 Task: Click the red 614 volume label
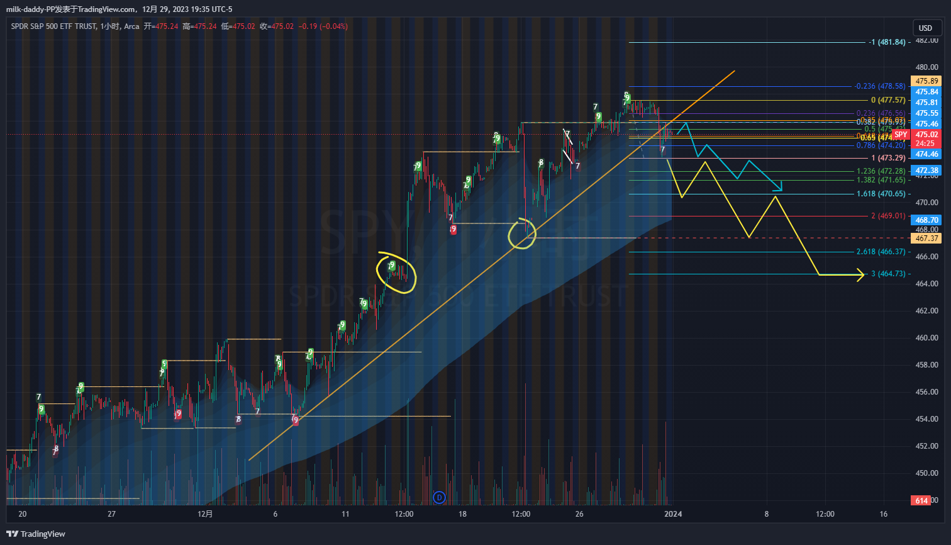point(921,500)
